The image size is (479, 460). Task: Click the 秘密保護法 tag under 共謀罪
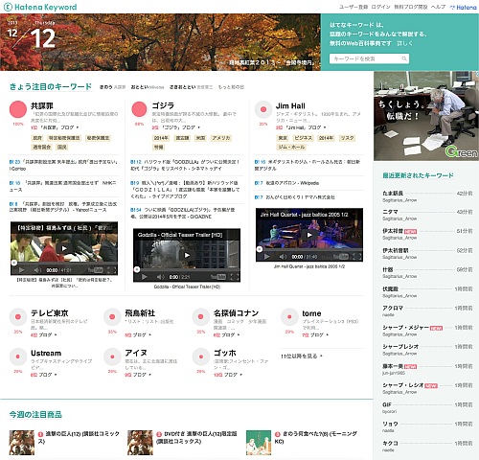pyautogui.click(x=98, y=138)
